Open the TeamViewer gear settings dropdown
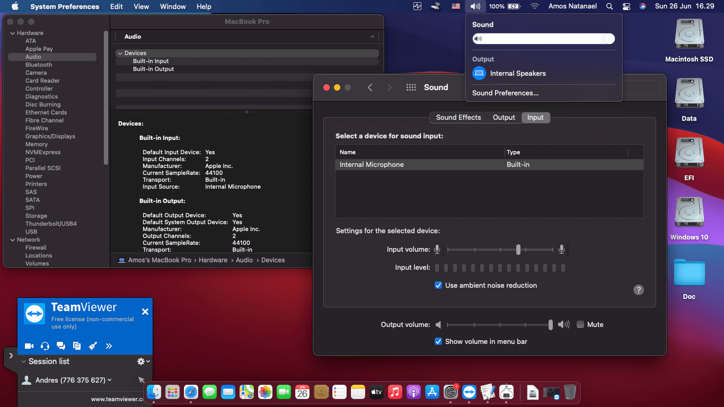This screenshot has width=724, height=407. [x=143, y=361]
